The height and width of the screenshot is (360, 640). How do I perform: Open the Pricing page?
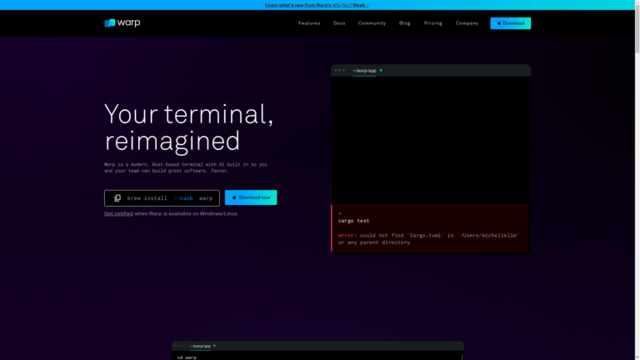pos(432,23)
